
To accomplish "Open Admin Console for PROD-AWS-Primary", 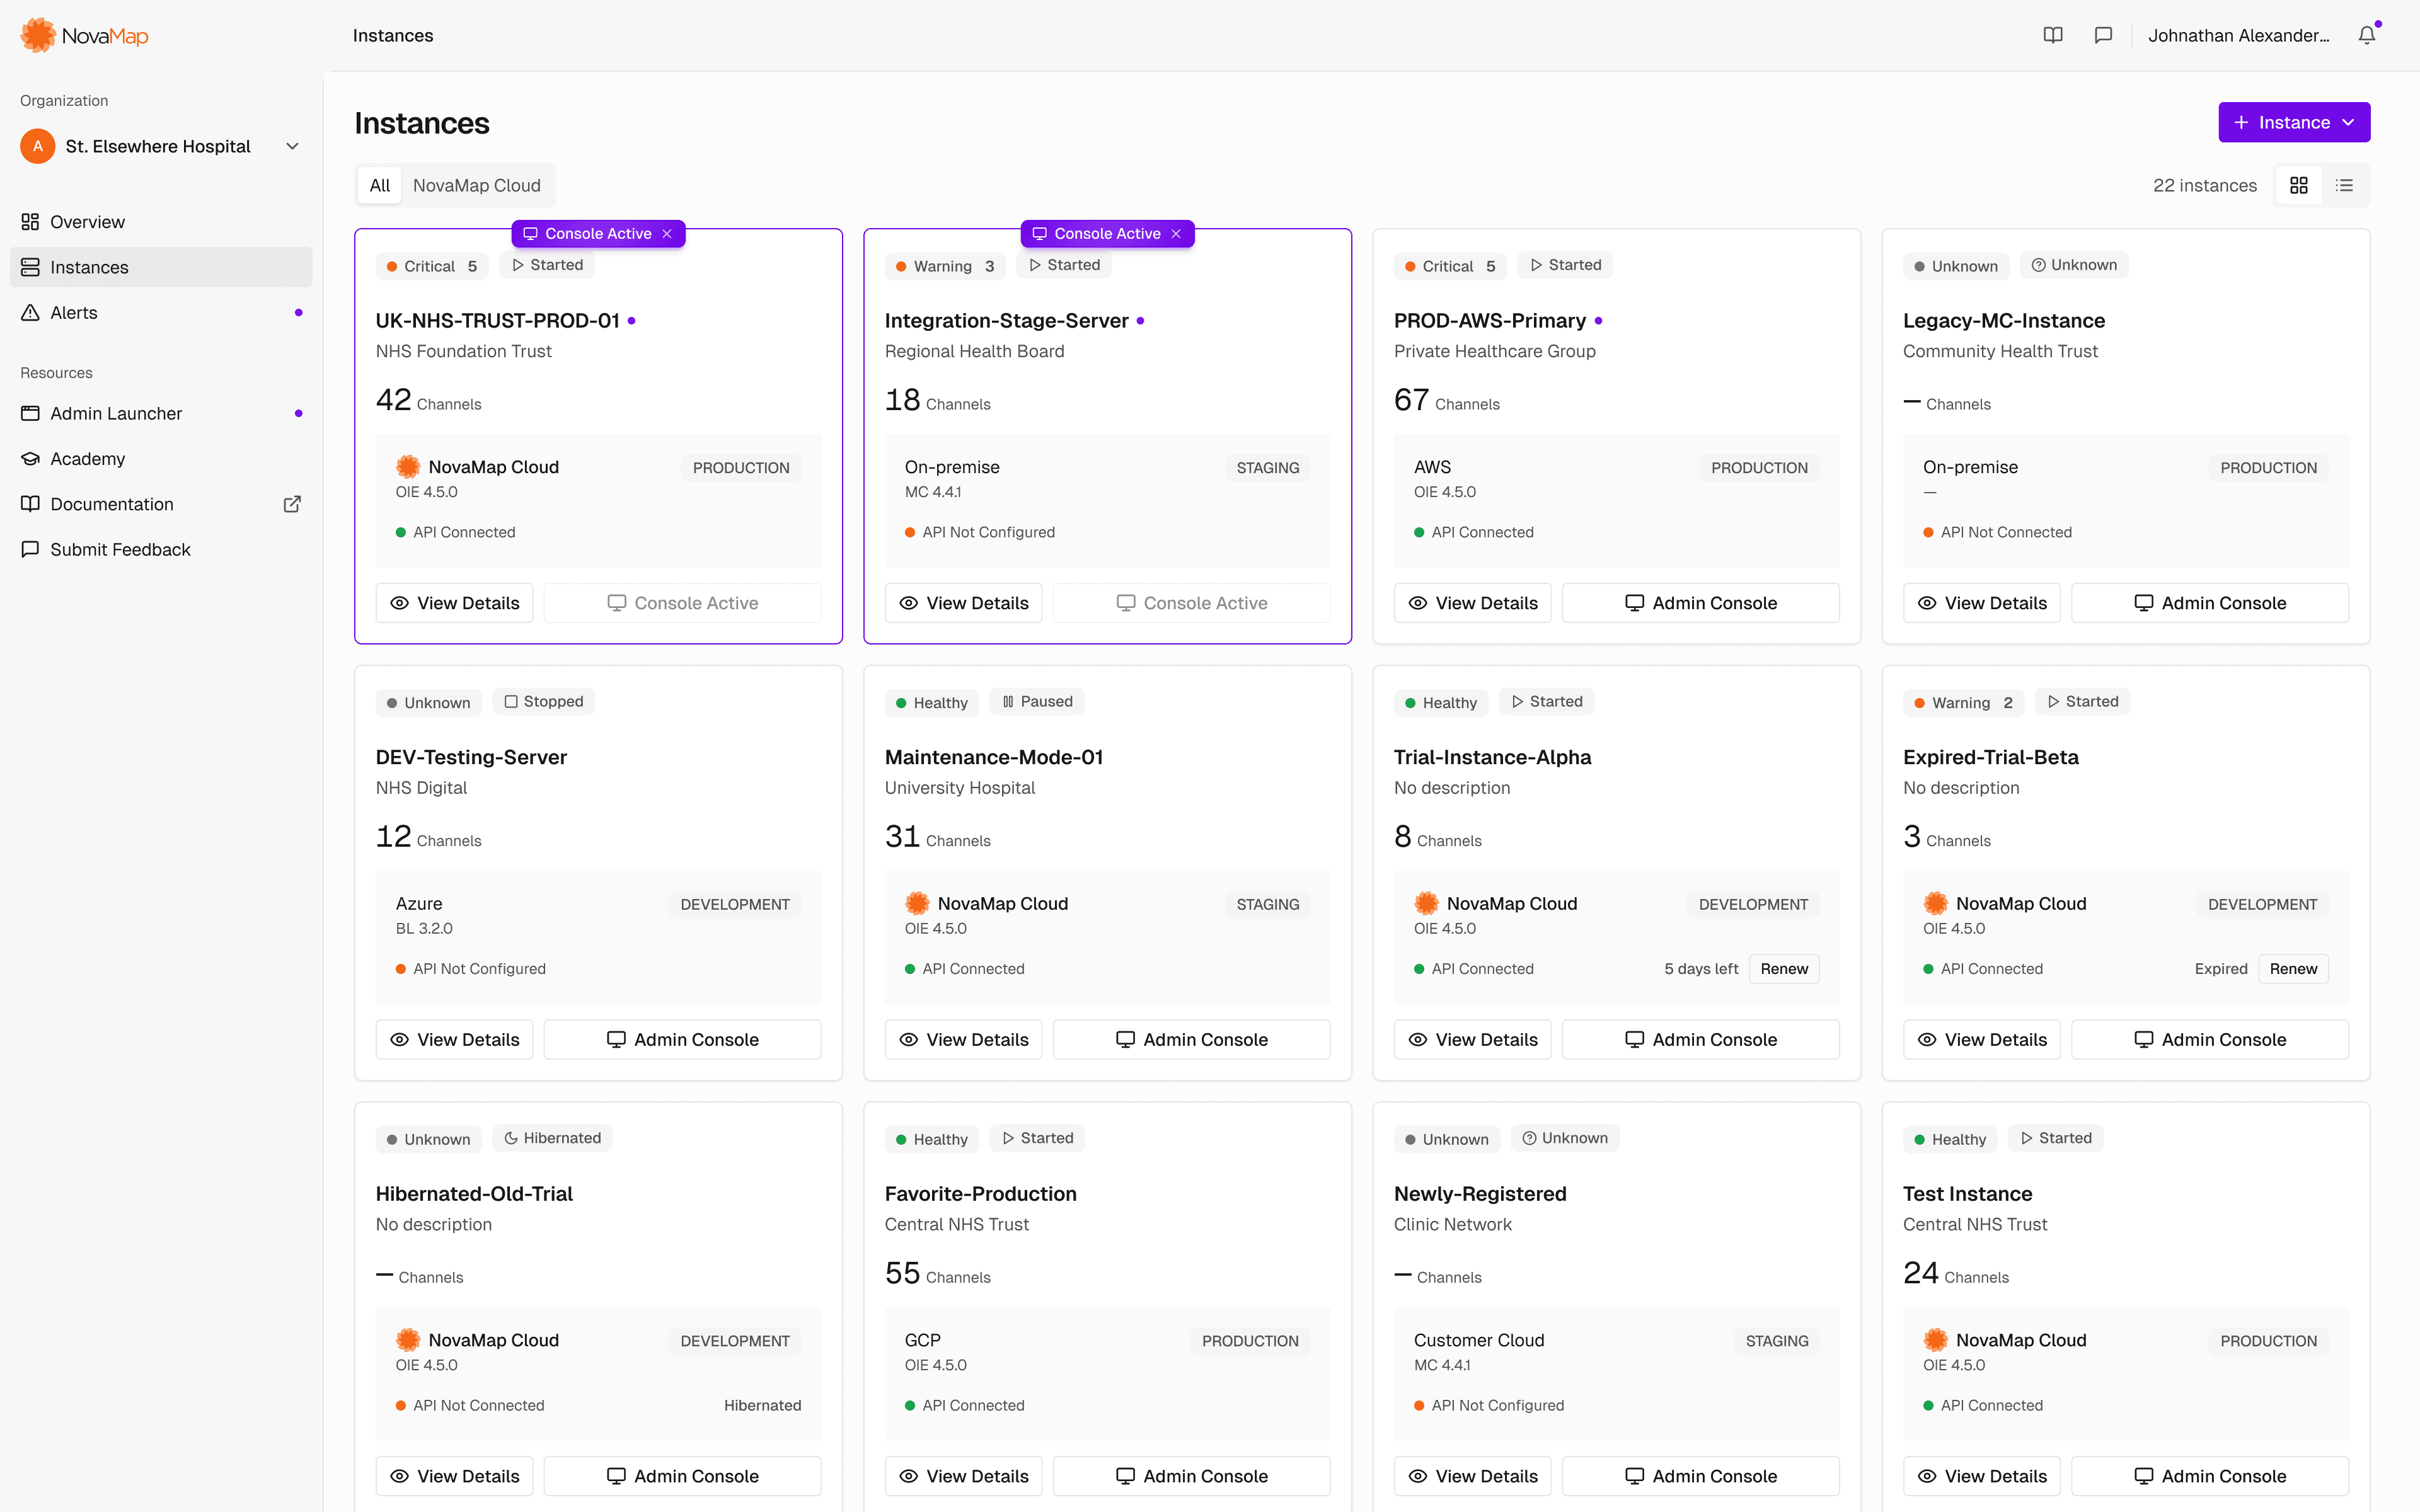I will (x=1700, y=603).
